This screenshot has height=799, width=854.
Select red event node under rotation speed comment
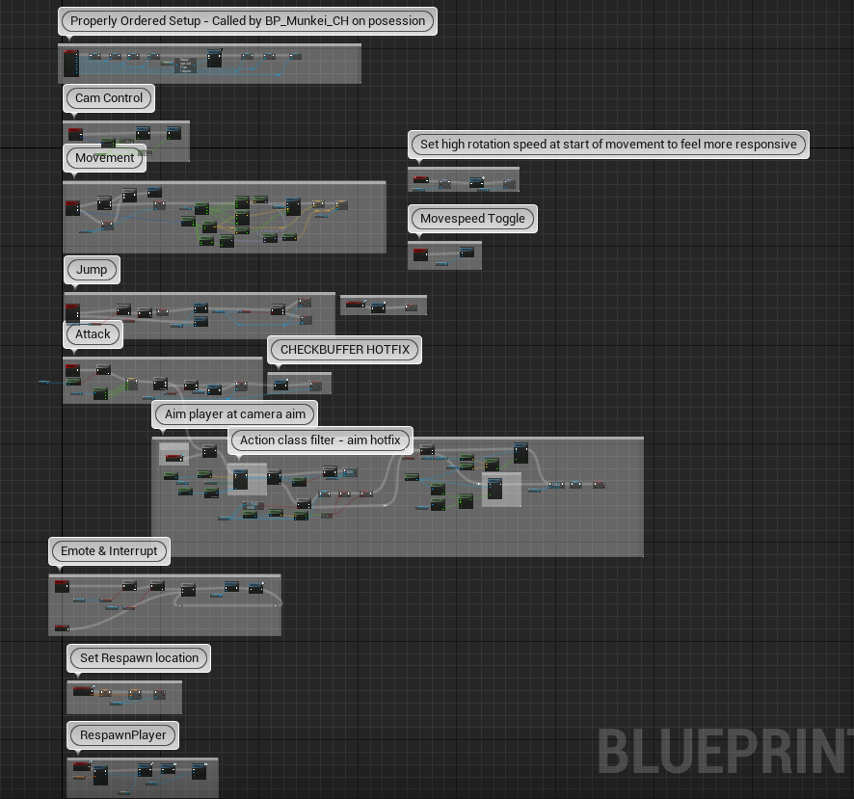[421, 179]
